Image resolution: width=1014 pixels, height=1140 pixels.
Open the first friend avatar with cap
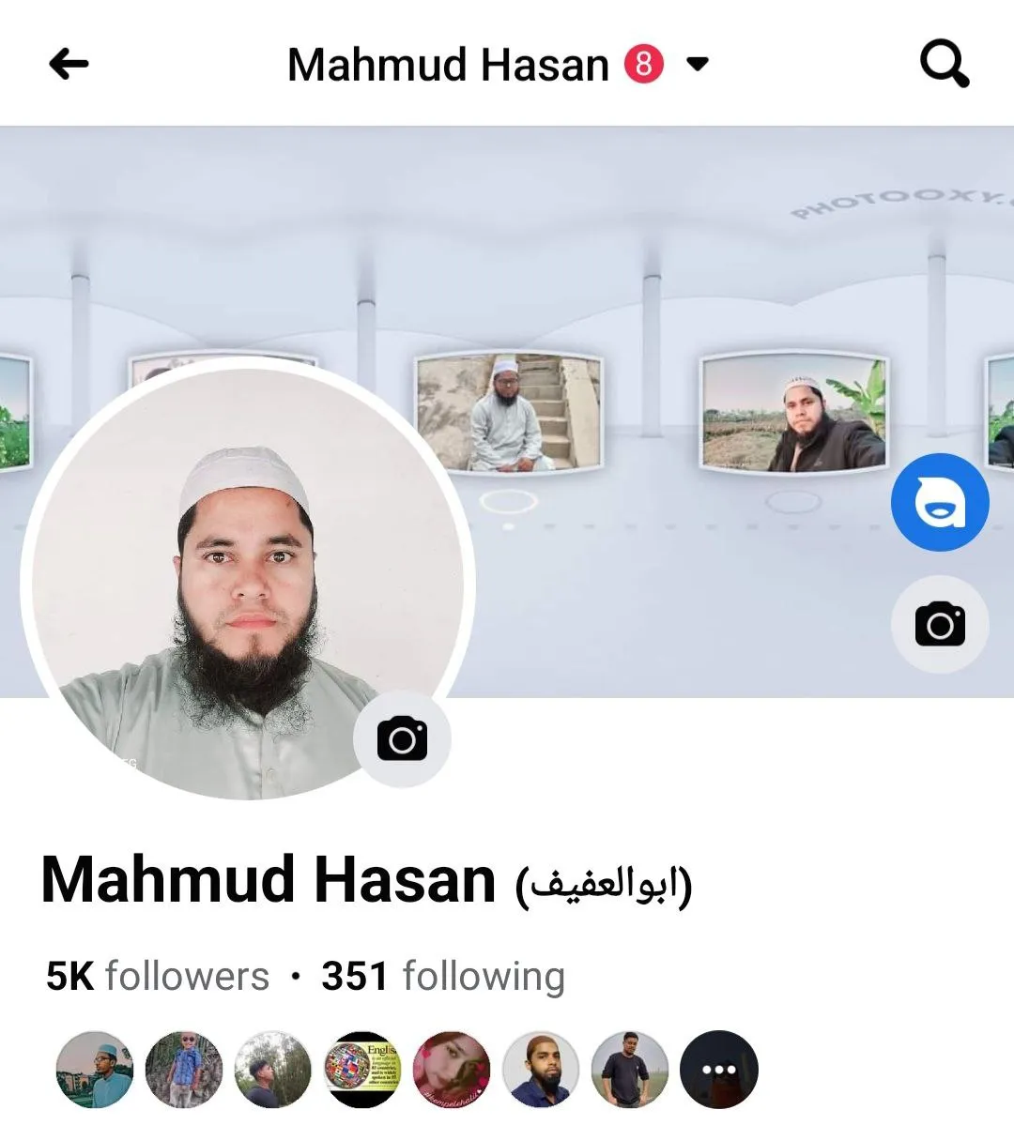coord(95,1070)
